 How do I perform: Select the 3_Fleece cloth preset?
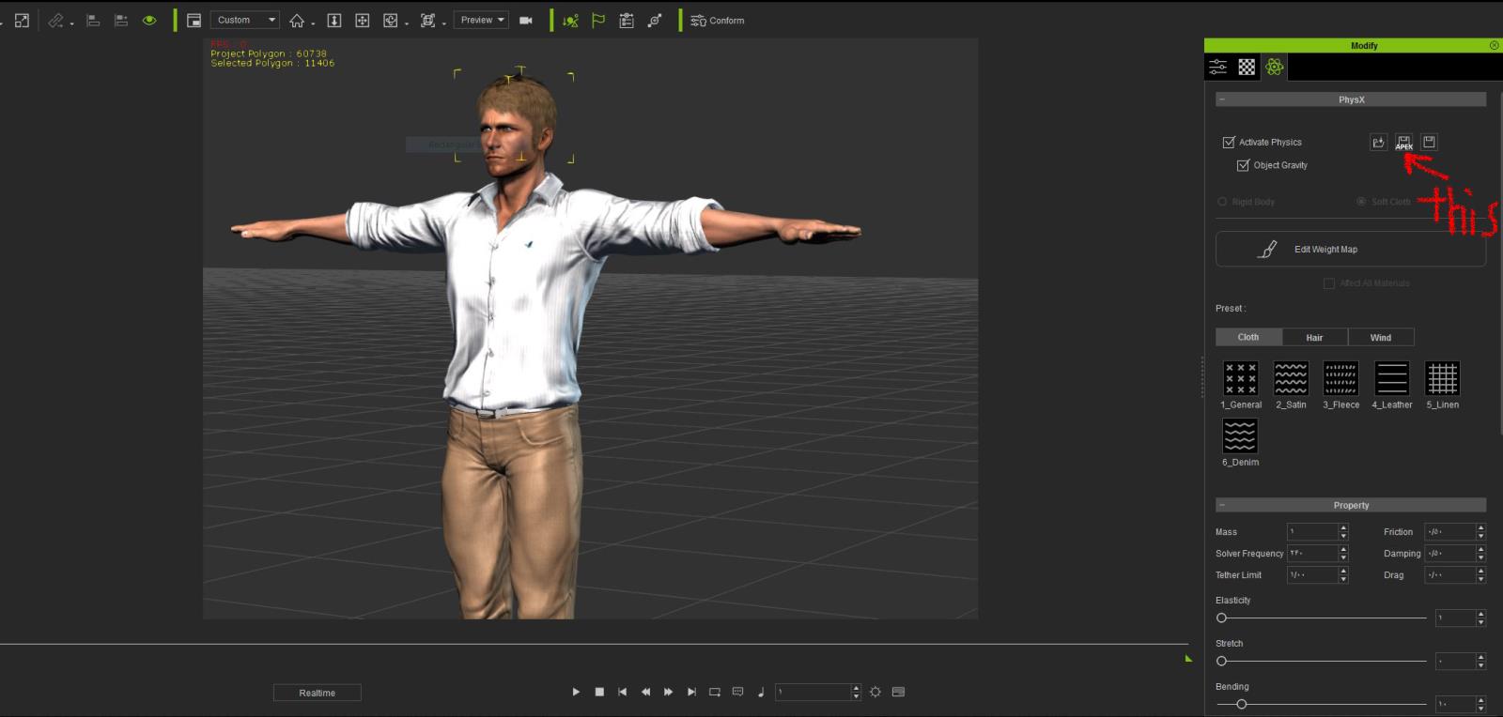[x=1340, y=378]
